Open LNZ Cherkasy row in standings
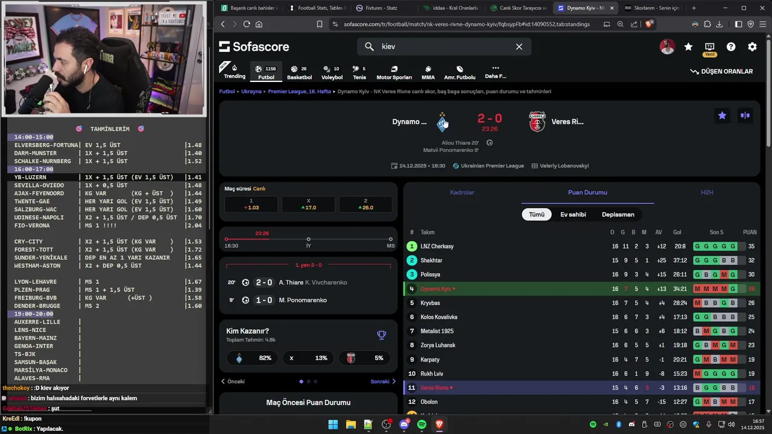Screen dimensions: 772x434 tap(581, 247)
